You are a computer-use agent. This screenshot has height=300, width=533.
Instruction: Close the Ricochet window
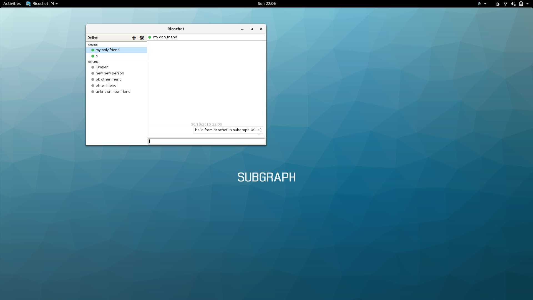(x=261, y=29)
